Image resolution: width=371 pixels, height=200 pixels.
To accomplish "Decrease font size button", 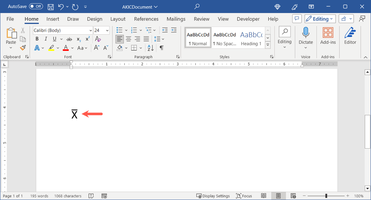I will point(106,48).
